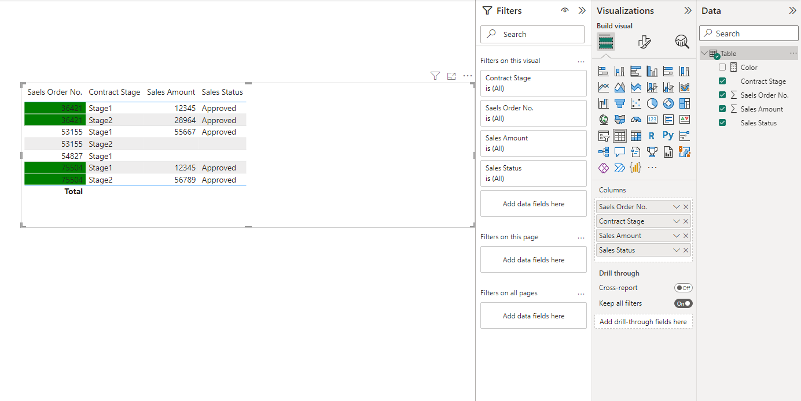Open options for Filters on all pages
Viewport: 801px width, 401px height.
pyautogui.click(x=581, y=294)
